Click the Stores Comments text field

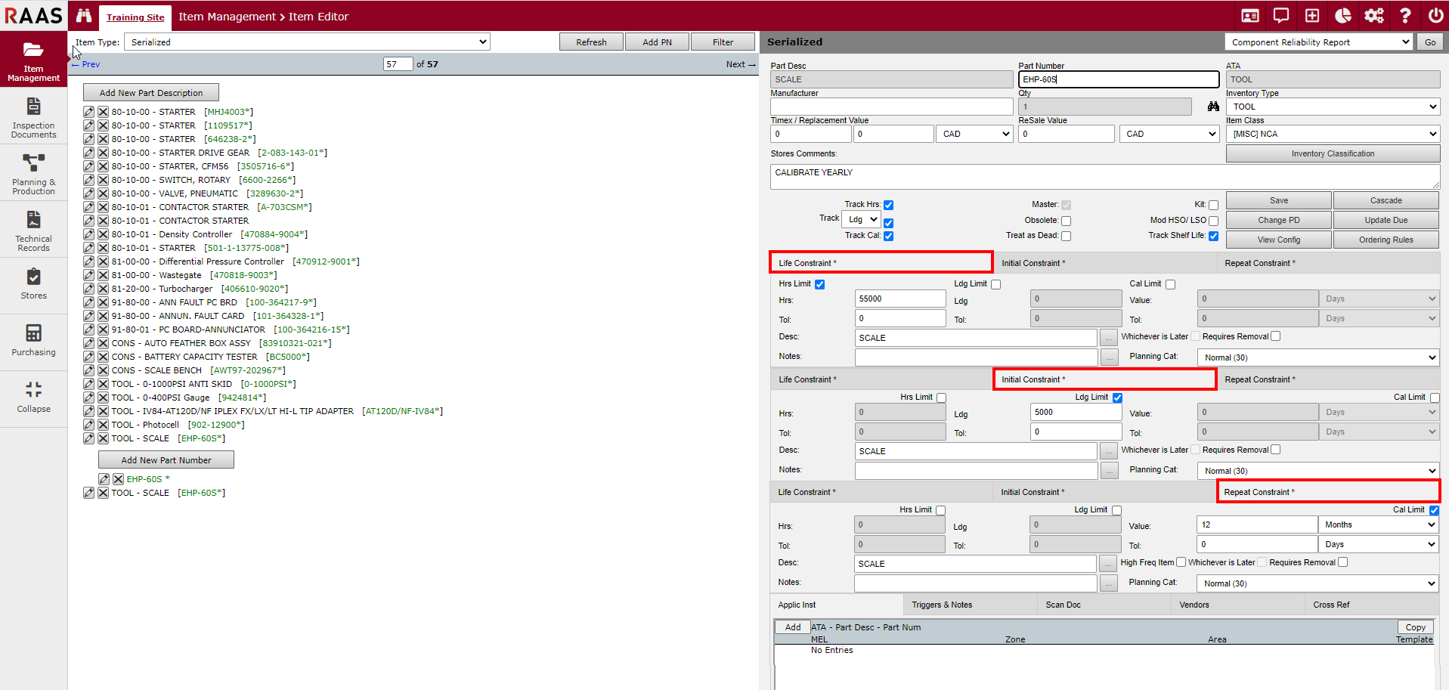coord(1104,177)
